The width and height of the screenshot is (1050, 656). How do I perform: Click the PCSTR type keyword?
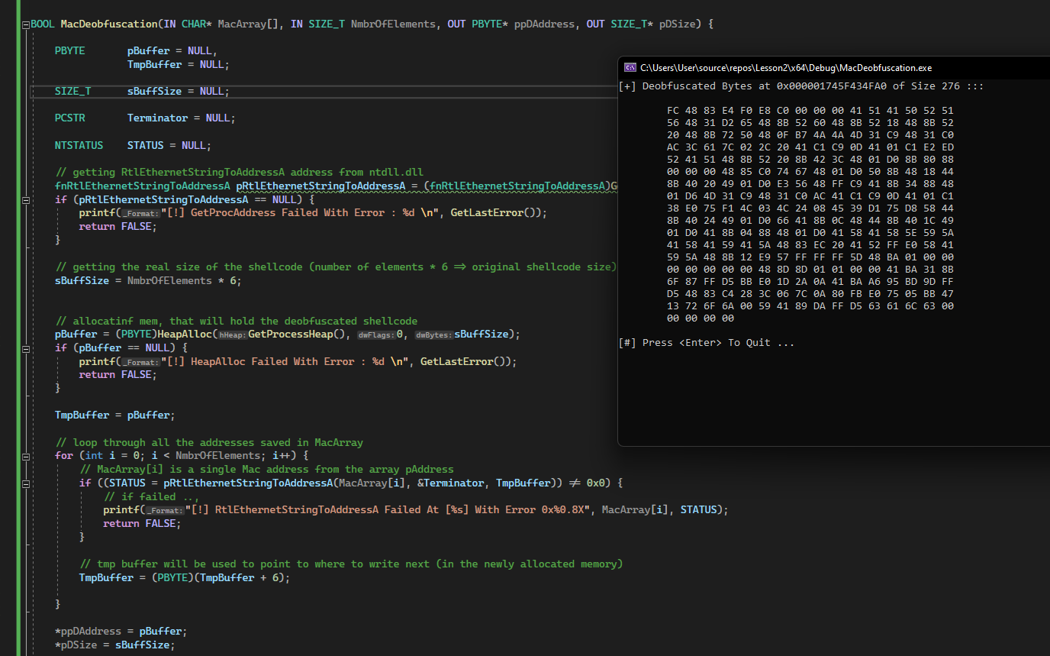click(69, 118)
